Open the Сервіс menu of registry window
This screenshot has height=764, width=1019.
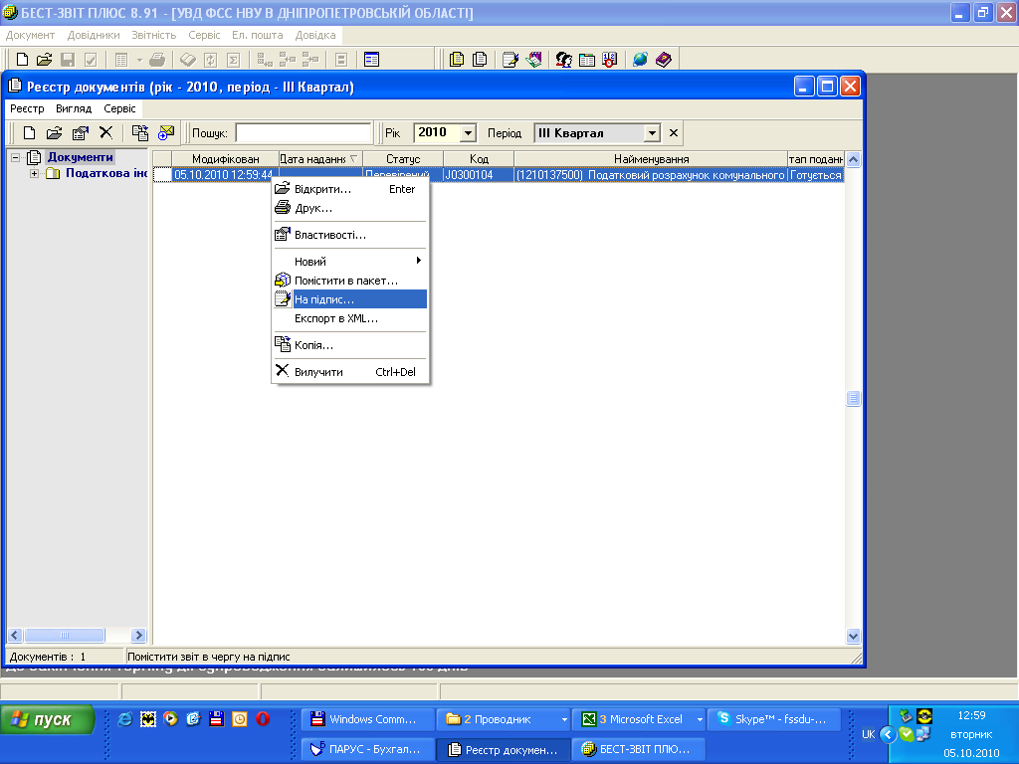point(119,108)
